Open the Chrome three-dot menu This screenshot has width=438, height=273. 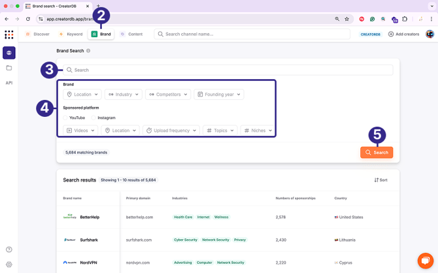click(x=431, y=19)
